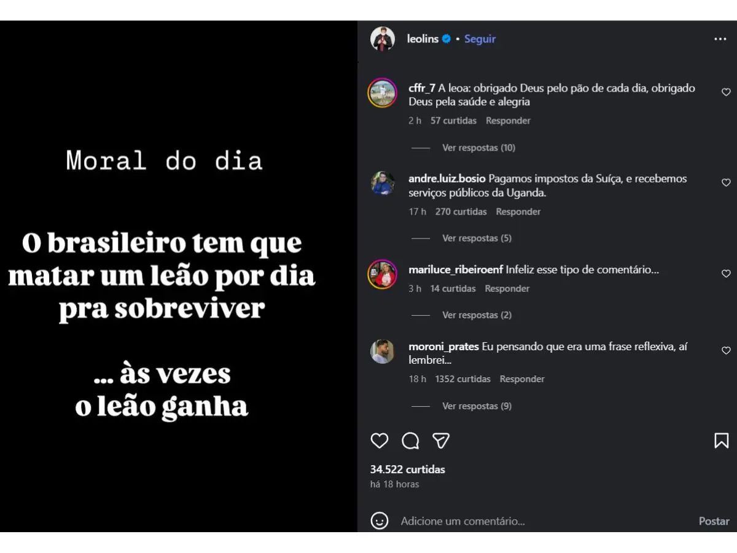Share the post via paper plane icon
This screenshot has height=553, width=737.
coord(441,441)
